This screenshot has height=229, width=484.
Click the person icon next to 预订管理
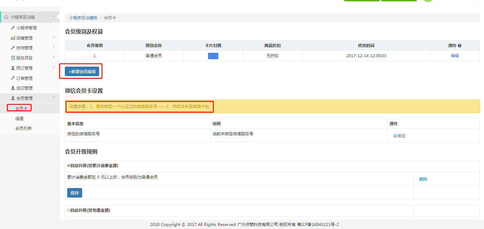coord(13,68)
